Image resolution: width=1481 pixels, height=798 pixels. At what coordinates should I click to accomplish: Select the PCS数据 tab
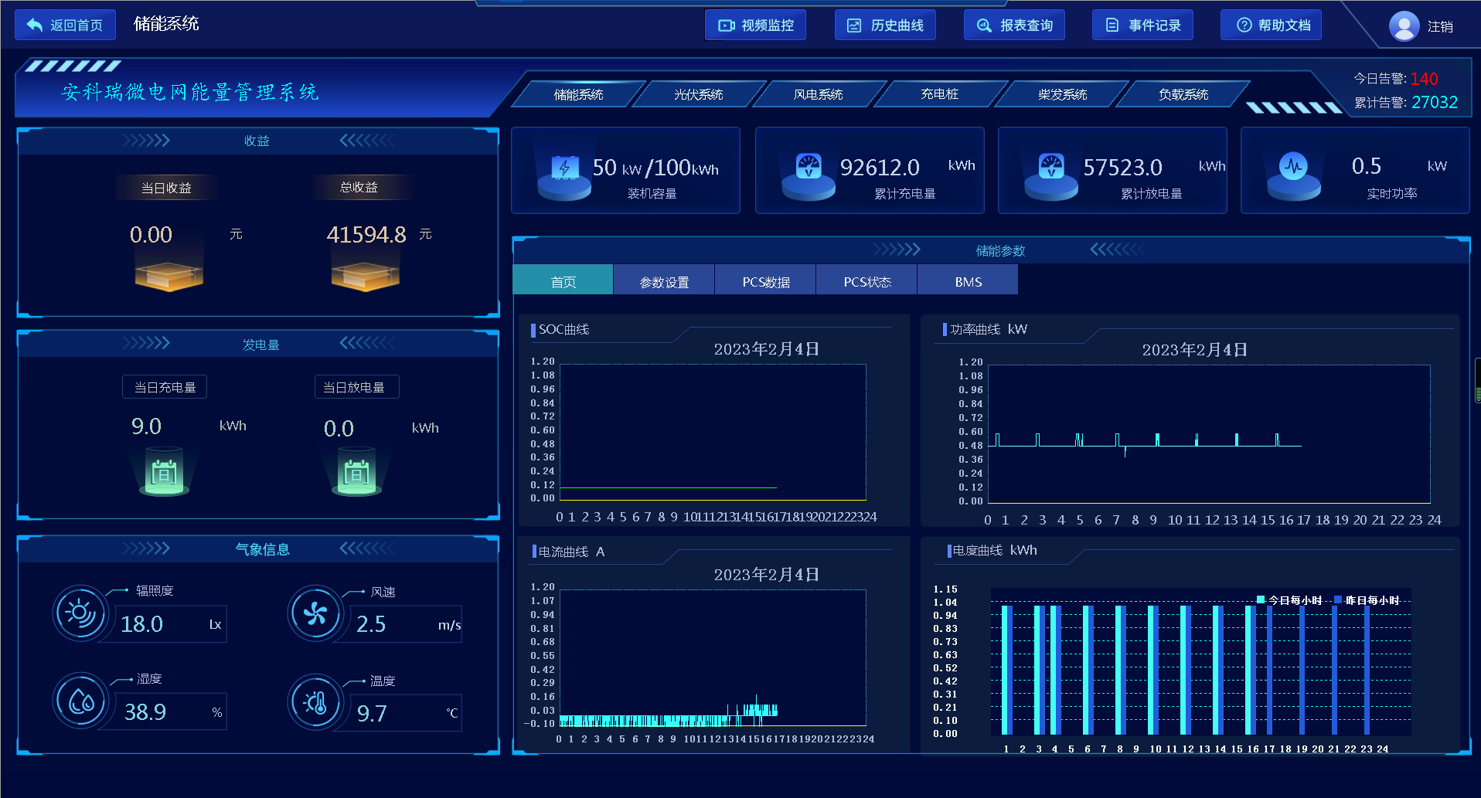[765, 282]
